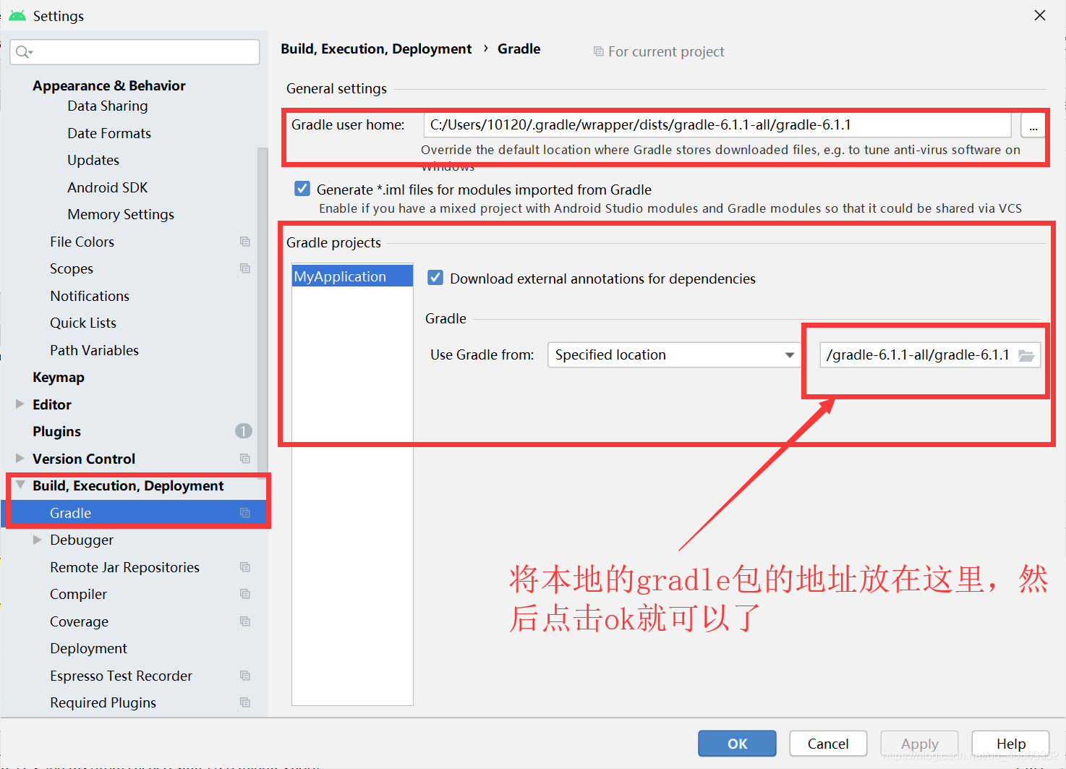Click the Cancel button
This screenshot has width=1066, height=769.
pyautogui.click(x=828, y=744)
